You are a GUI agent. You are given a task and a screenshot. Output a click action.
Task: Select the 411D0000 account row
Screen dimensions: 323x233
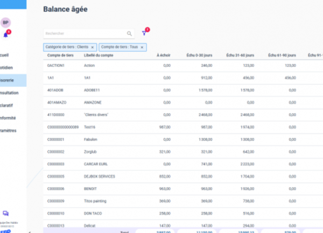183,115
